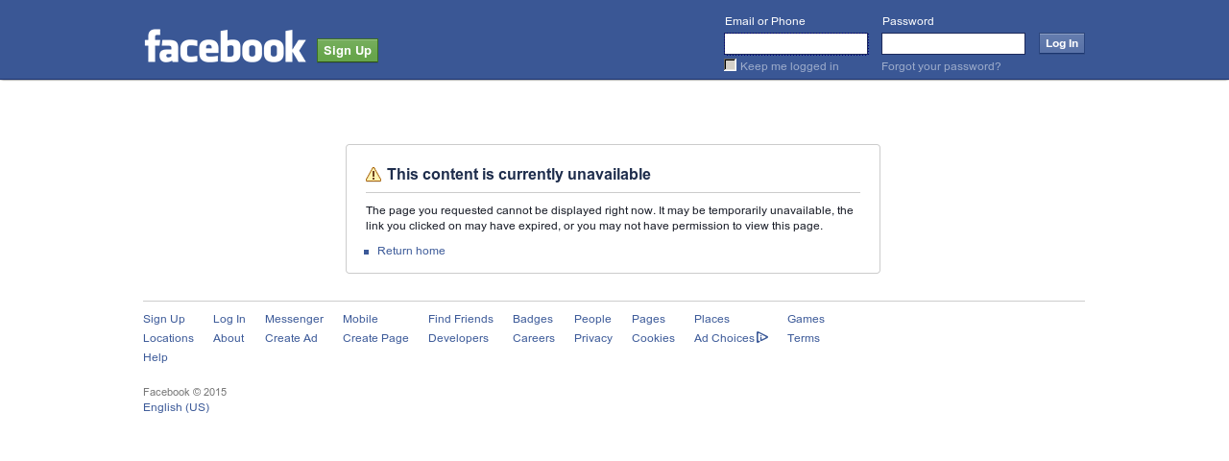The image size is (1229, 461).
Task: Click the green Sign Up button
Action: point(348,50)
